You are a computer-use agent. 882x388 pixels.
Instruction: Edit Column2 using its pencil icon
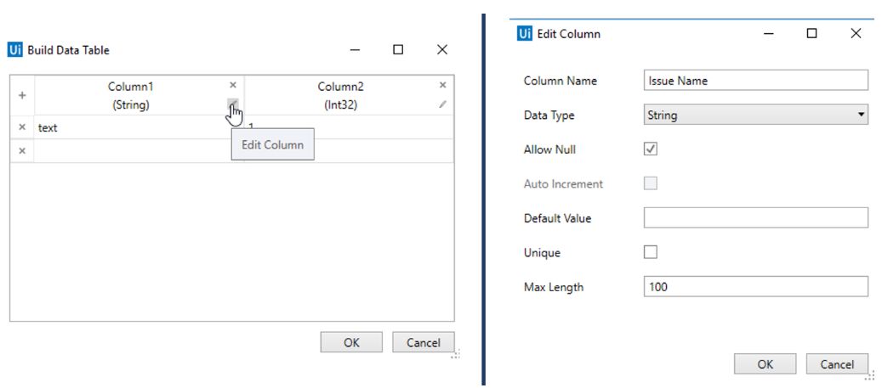442,104
